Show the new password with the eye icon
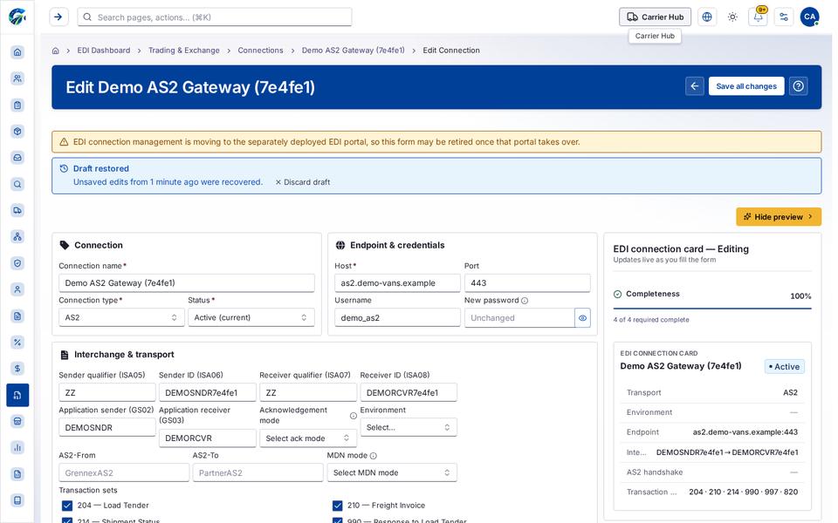Image resolution: width=838 pixels, height=523 pixels. click(x=582, y=318)
